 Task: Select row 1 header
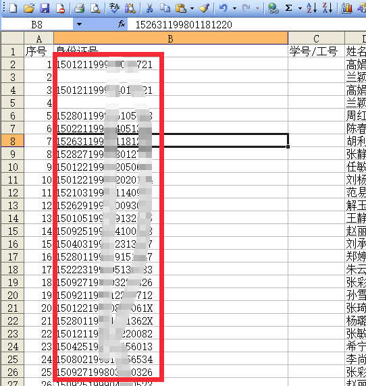click(x=13, y=51)
